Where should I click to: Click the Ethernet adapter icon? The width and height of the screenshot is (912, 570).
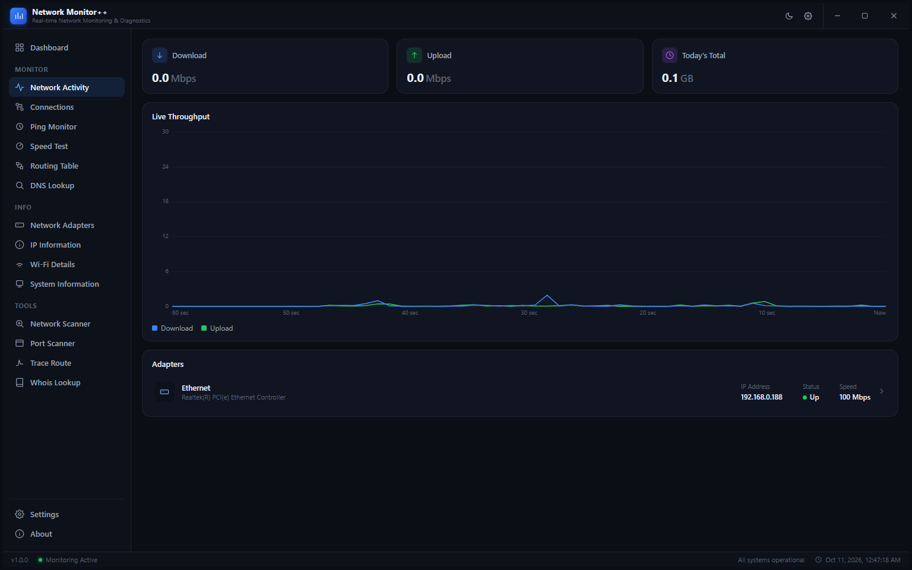point(164,392)
